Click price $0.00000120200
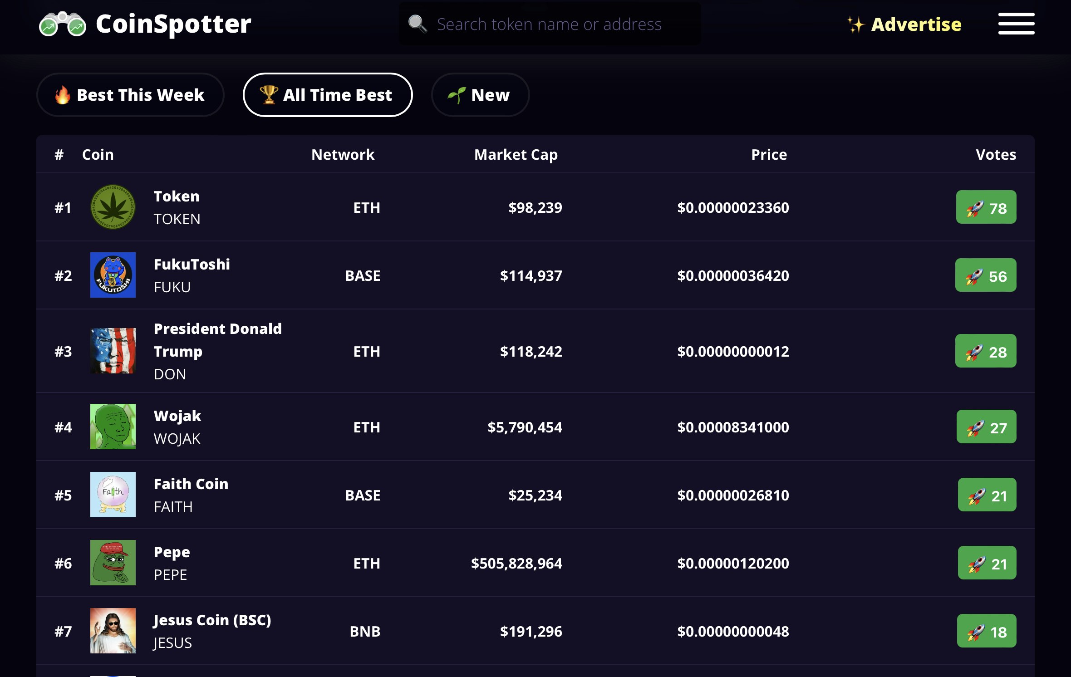The width and height of the screenshot is (1071, 677). pyautogui.click(x=733, y=563)
